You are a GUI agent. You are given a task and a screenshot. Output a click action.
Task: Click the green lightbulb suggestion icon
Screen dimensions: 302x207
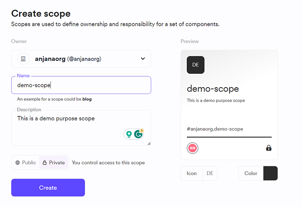[128, 134]
